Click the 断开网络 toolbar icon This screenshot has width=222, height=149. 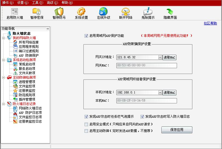pyautogui.click(x=126, y=12)
